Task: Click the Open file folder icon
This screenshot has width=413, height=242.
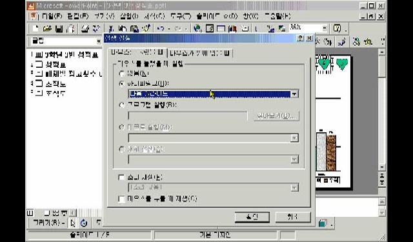Action: 47,28
